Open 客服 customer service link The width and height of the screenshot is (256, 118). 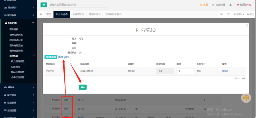coord(204,5)
